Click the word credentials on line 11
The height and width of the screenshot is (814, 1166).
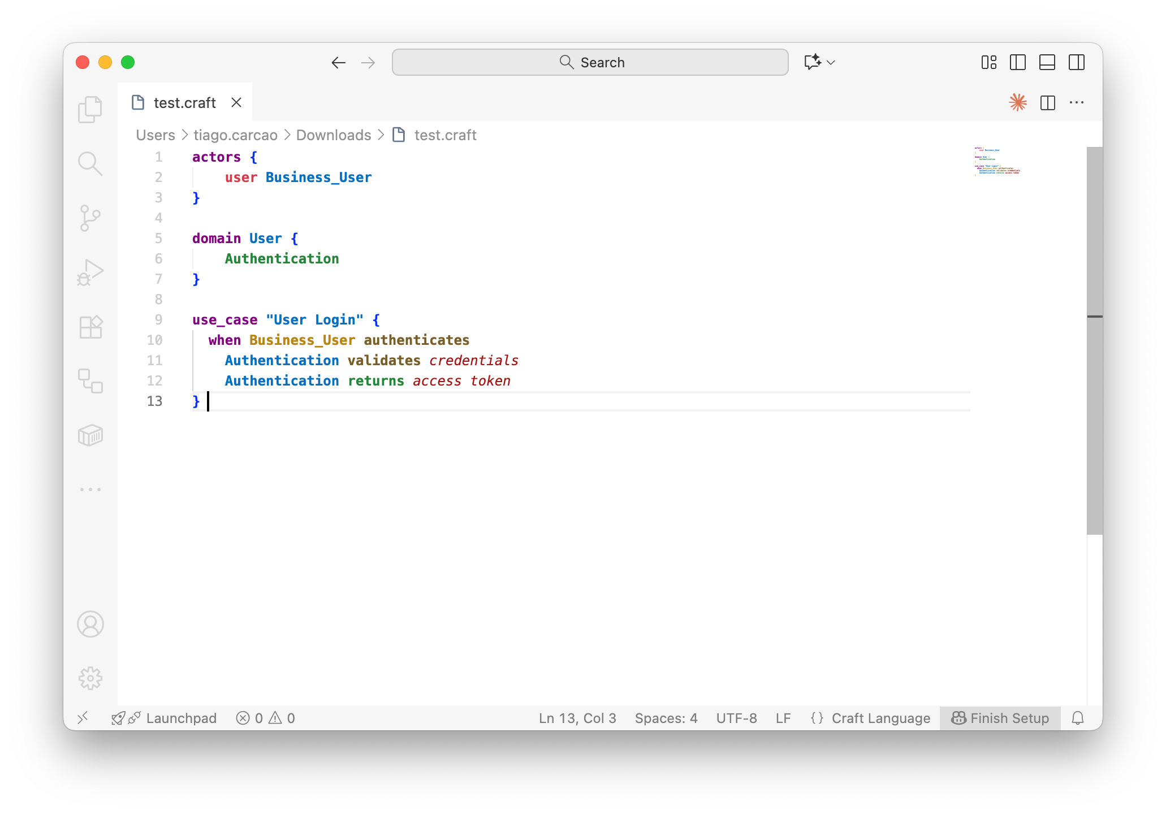pos(473,361)
